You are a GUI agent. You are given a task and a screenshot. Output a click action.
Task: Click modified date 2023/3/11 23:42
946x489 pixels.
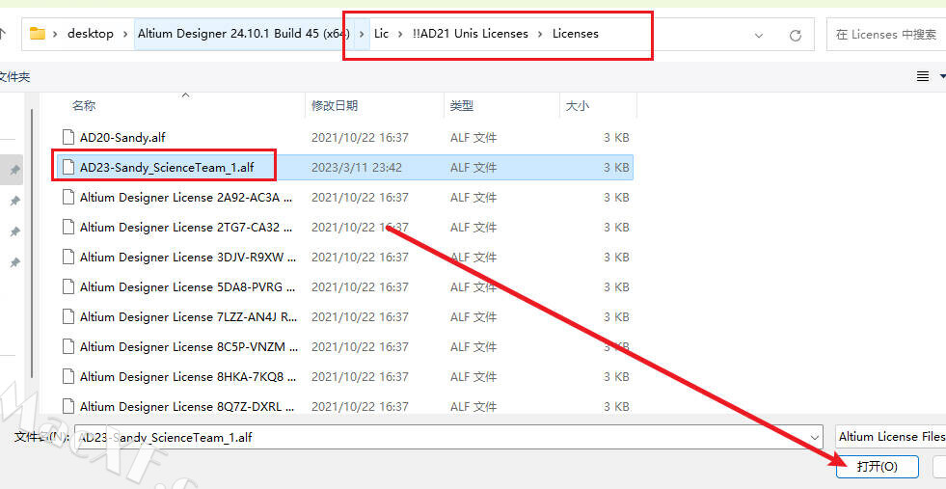[x=357, y=168]
